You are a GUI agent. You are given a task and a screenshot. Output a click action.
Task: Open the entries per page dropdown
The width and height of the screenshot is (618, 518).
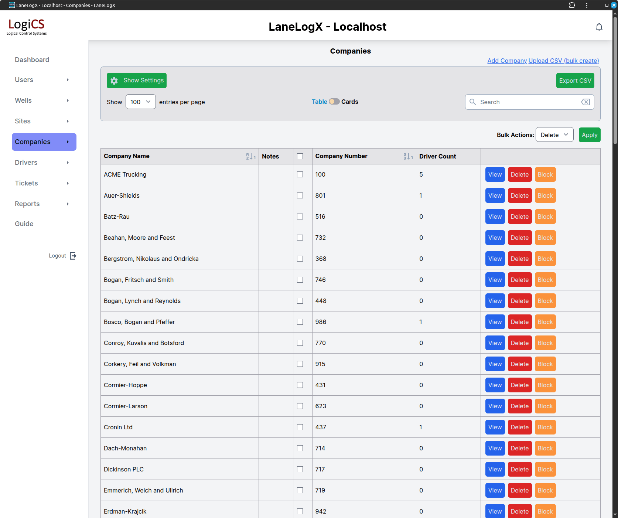point(140,102)
